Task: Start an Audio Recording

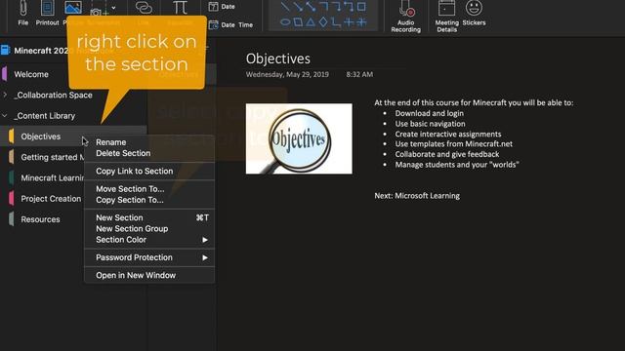Action: pyautogui.click(x=406, y=16)
